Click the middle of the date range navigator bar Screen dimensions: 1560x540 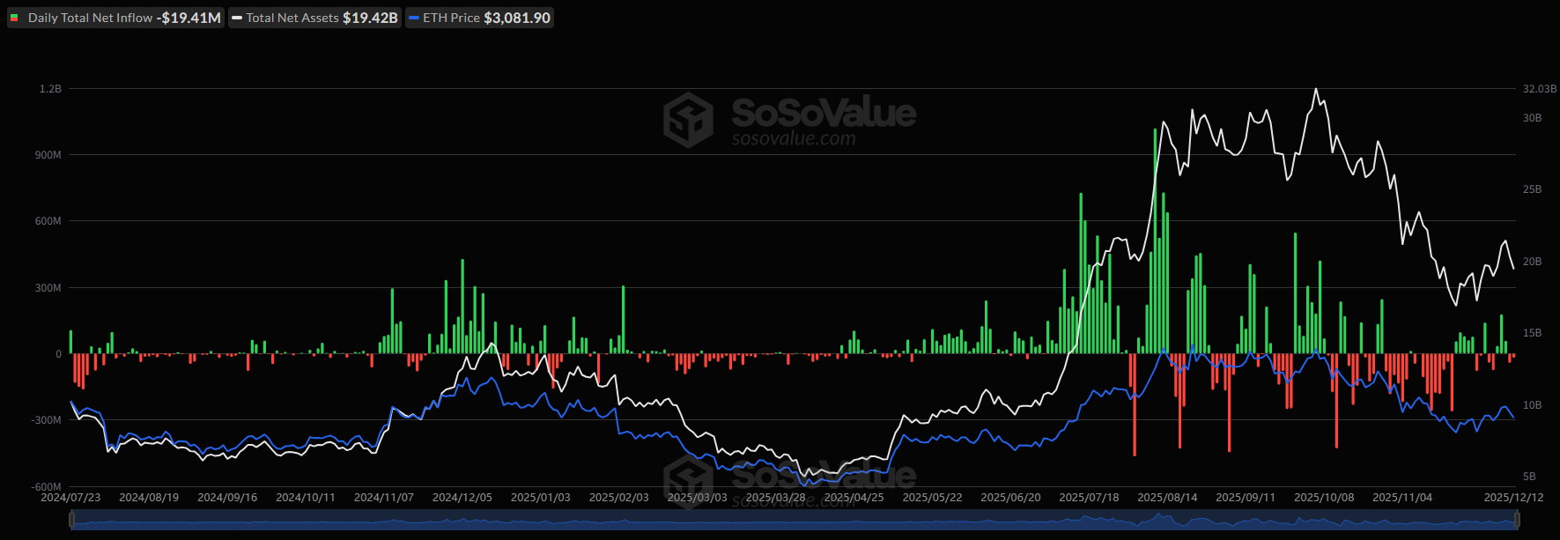click(x=793, y=521)
